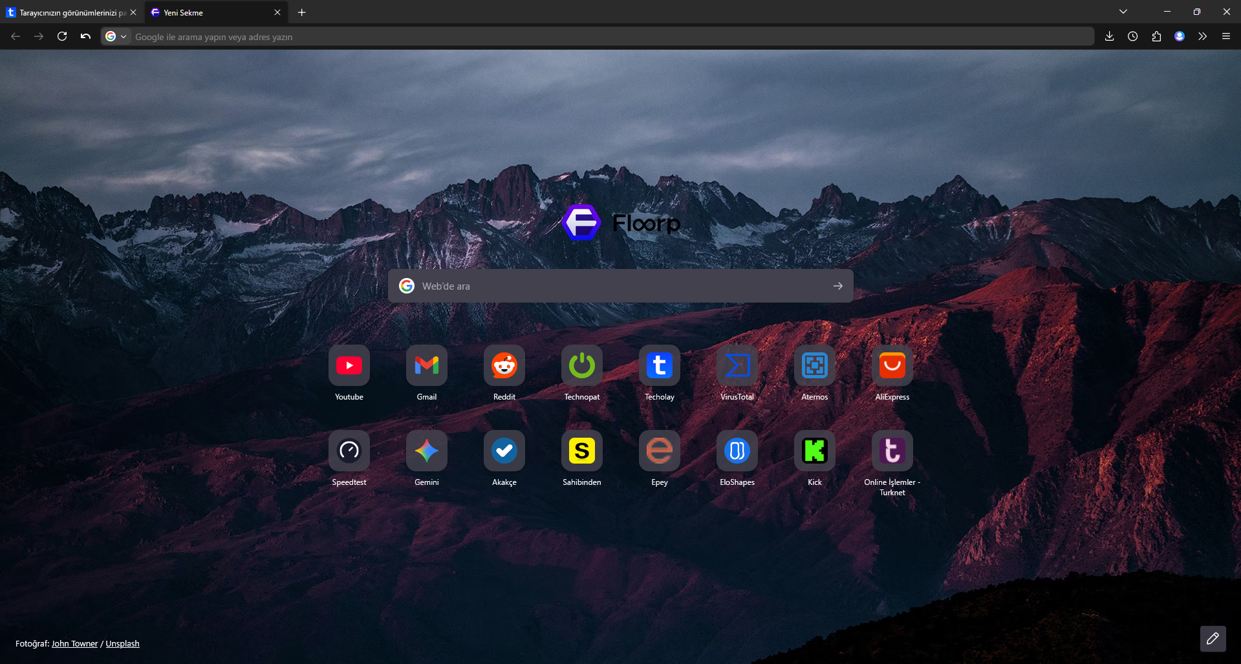The image size is (1241, 664).
Task: Open the EloShapes shortcut
Action: click(737, 451)
